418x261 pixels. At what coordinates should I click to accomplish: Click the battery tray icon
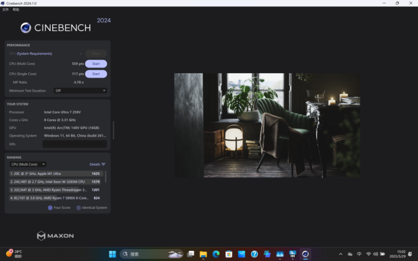383,254
